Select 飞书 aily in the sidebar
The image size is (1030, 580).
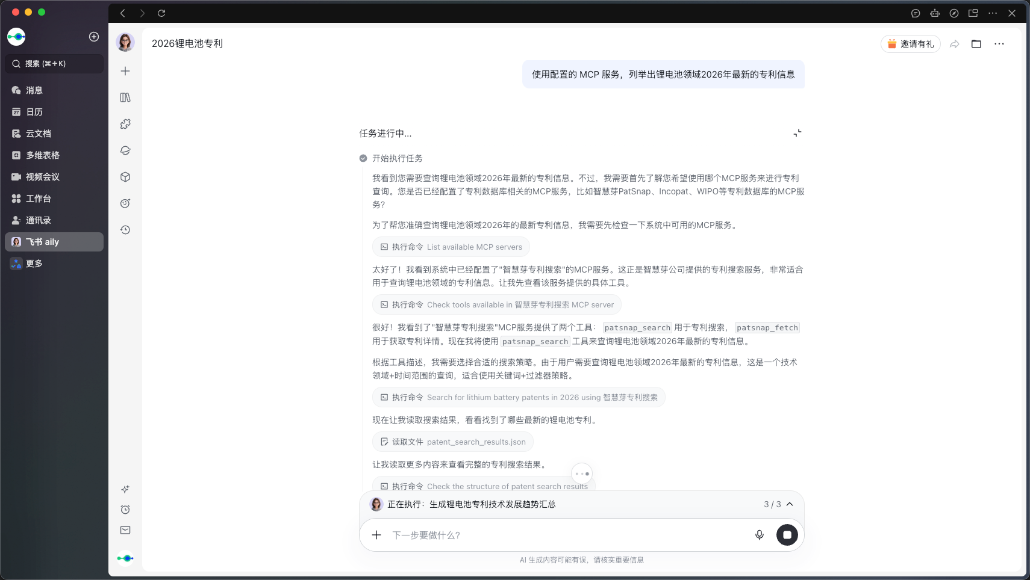pos(54,242)
